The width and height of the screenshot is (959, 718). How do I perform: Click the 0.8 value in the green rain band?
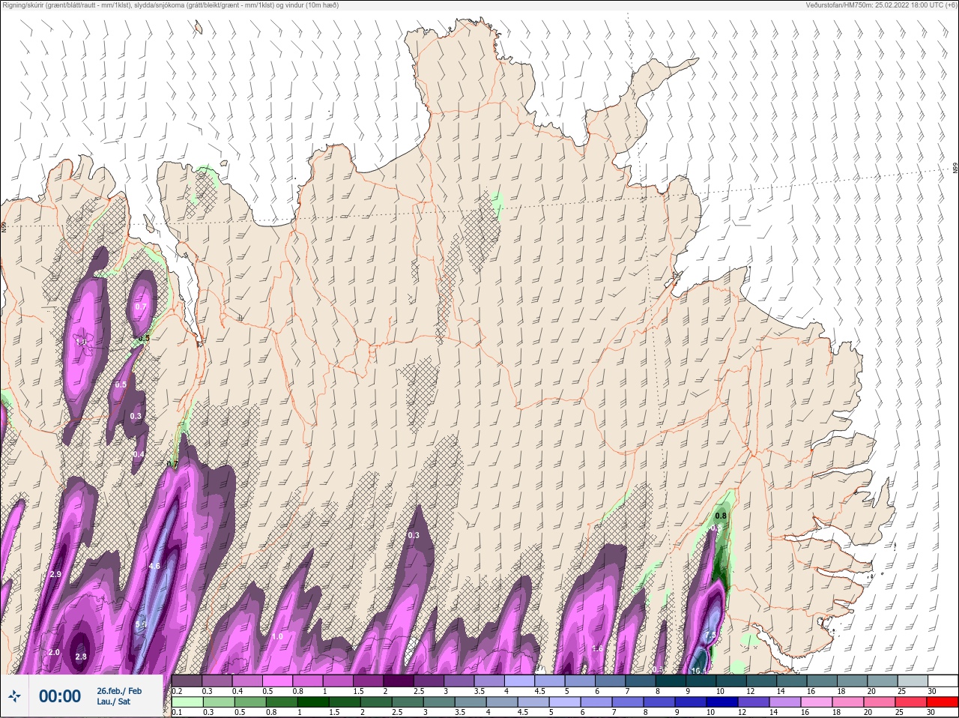pyautogui.click(x=721, y=516)
